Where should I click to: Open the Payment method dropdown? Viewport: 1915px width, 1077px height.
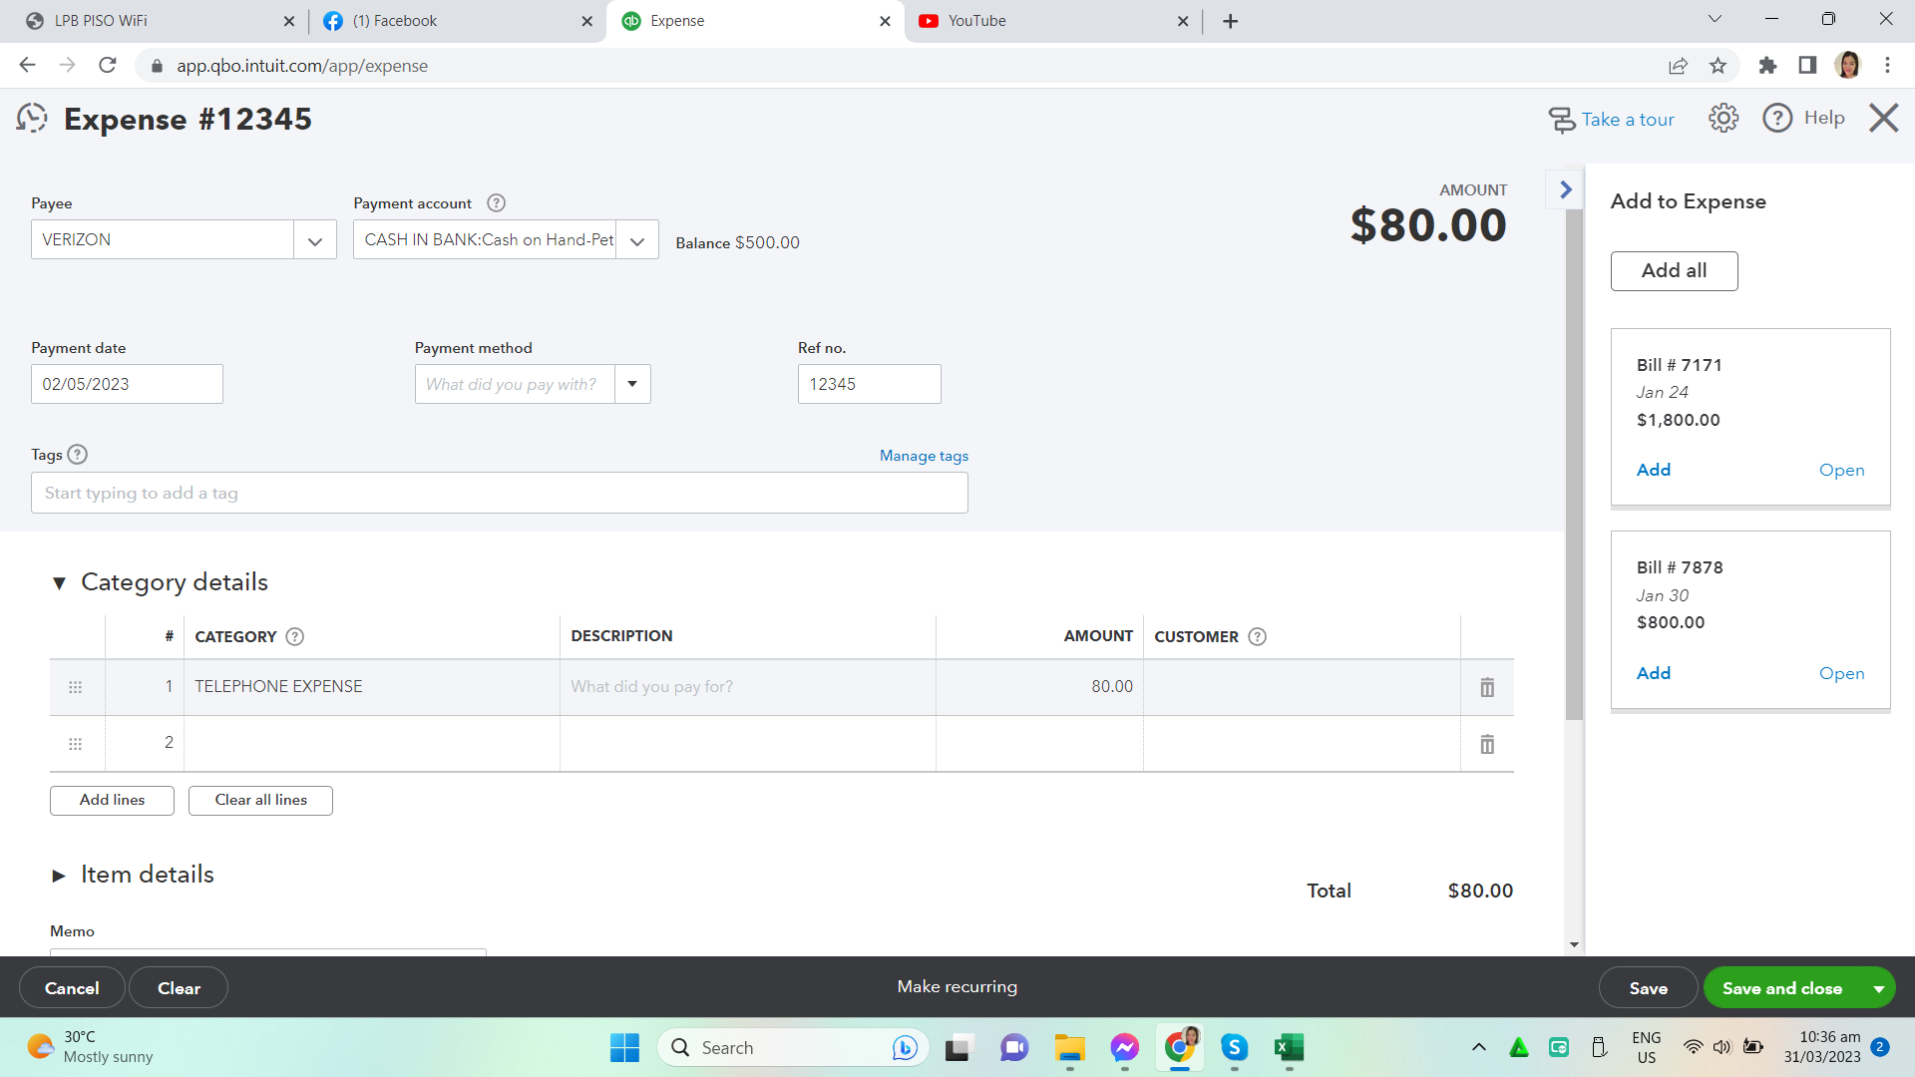pos(632,384)
